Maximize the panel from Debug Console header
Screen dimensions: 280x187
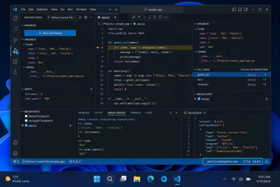[171, 112]
